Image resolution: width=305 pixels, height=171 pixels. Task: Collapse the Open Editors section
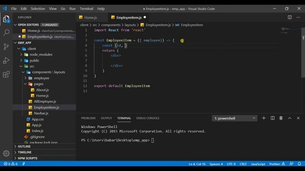(x=15, y=25)
